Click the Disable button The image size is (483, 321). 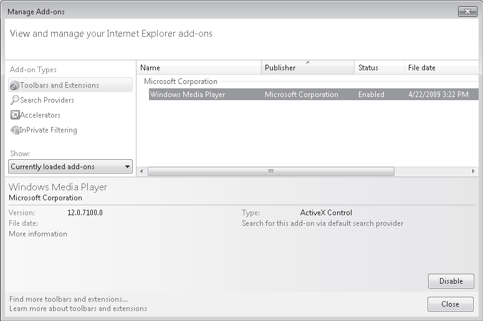tap(451, 281)
